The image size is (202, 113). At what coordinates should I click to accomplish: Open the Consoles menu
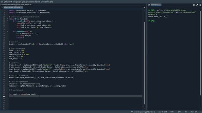(31, 2)
